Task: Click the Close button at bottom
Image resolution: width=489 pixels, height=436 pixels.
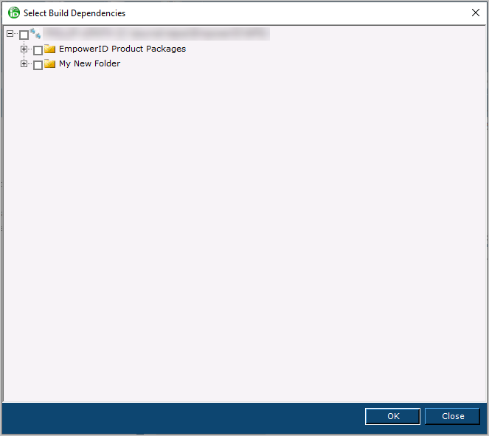Action: [x=452, y=416]
